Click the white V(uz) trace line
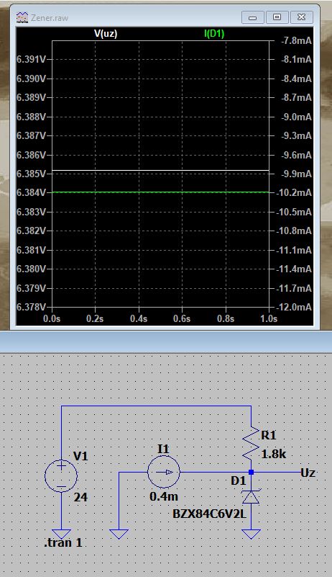 160,171
